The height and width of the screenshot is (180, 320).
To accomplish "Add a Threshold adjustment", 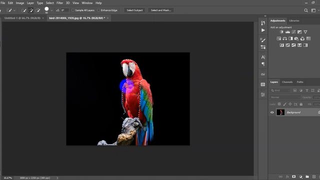I will point(293,45).
